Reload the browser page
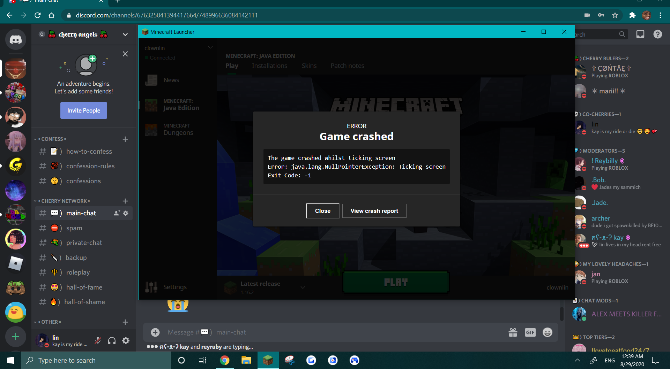The image size is (670, 369). 37,15
